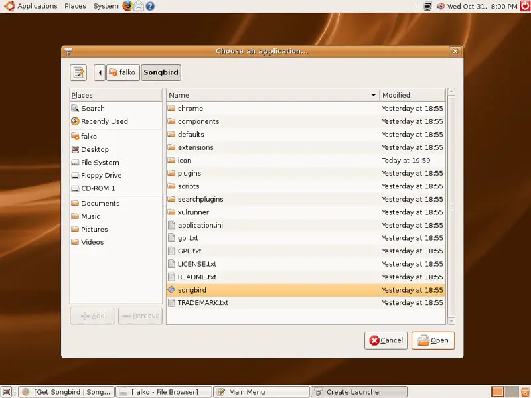Open Search in Places sidebar
The height and width of the screenshot is (398, 531).
115,108
